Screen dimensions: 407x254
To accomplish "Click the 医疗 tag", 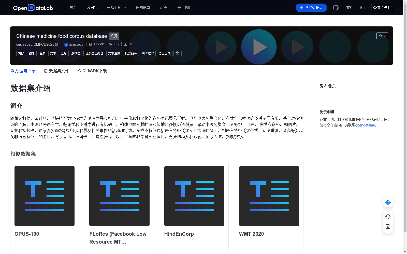I will 64,53.
